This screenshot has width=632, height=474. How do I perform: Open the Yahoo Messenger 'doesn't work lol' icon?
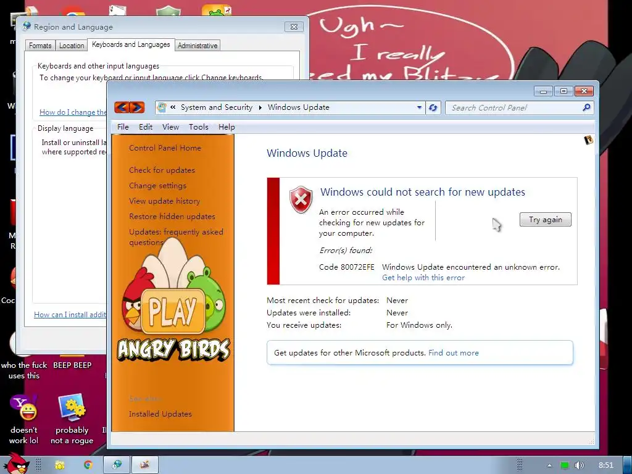pyautogui.click(x=23, y=420)
